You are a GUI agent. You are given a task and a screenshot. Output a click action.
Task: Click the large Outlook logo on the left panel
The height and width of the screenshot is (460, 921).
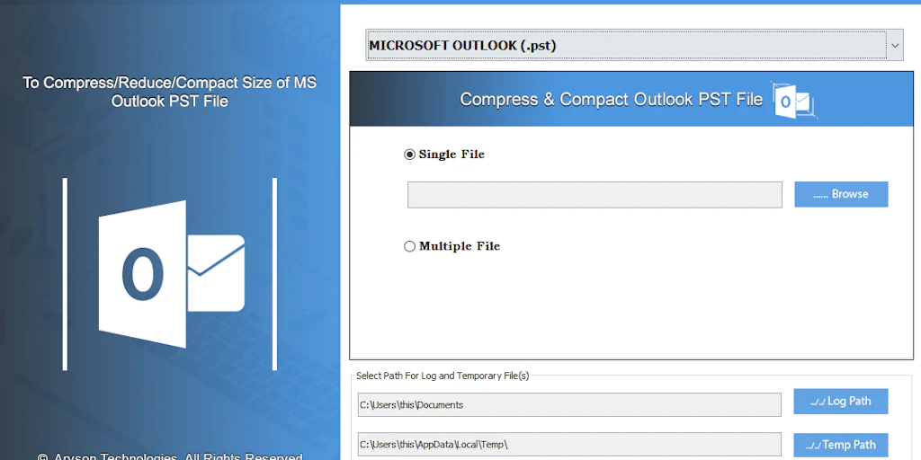171,274
